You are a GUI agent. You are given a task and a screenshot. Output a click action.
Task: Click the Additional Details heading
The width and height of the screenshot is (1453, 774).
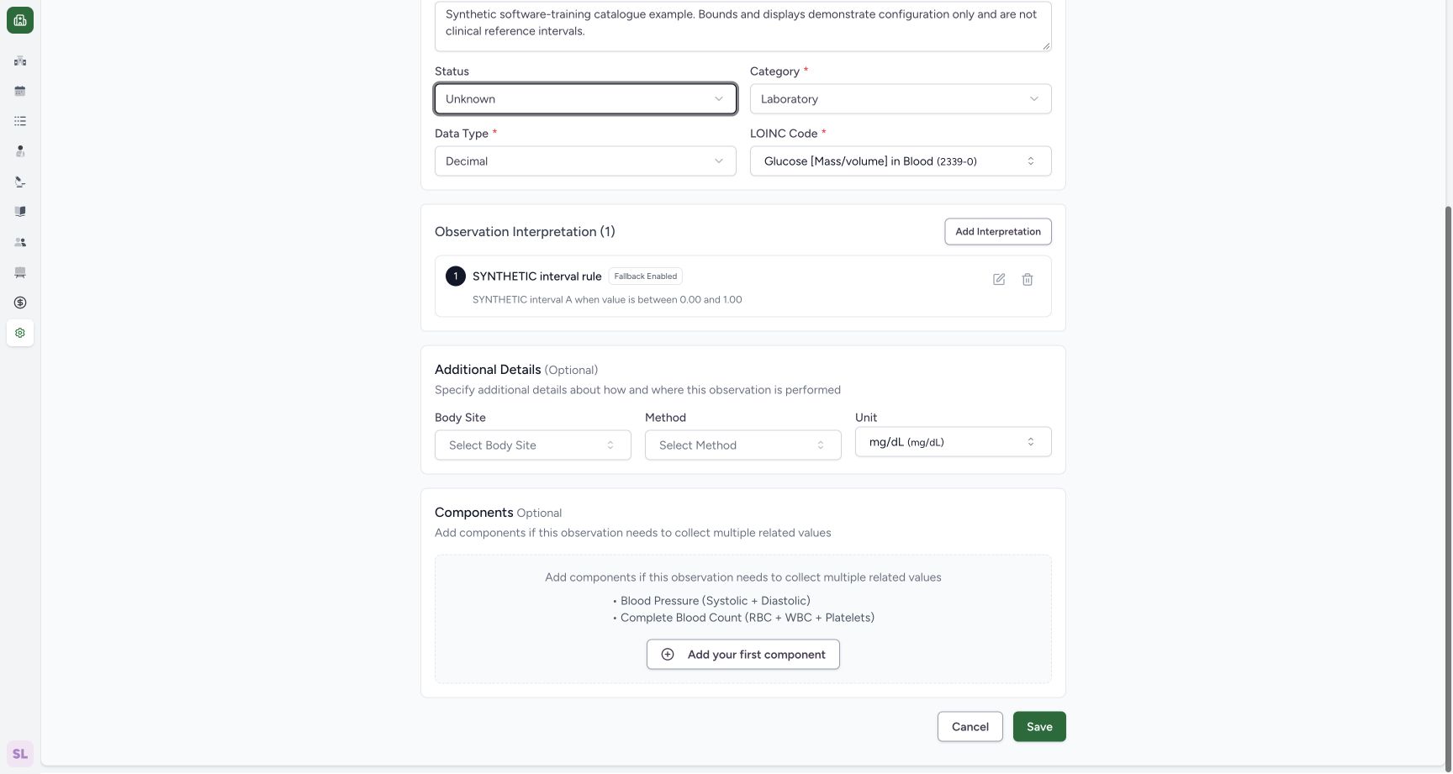[x=488, y=370]
